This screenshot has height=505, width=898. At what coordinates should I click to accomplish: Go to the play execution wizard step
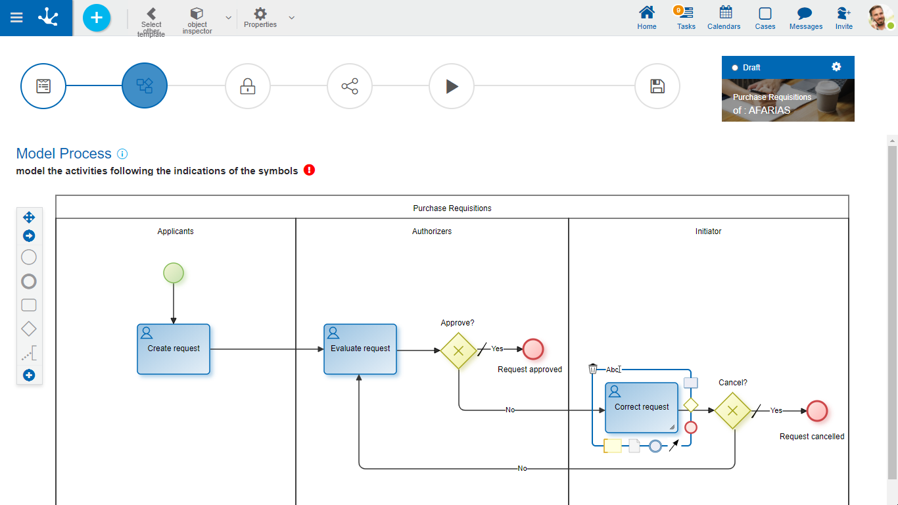[452, 86]
